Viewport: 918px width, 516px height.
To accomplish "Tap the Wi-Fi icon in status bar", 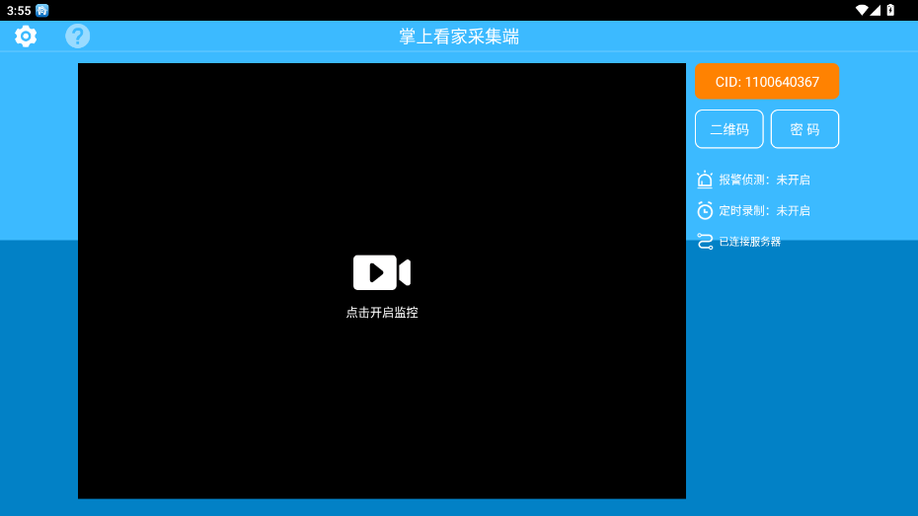I will point(861,10).
